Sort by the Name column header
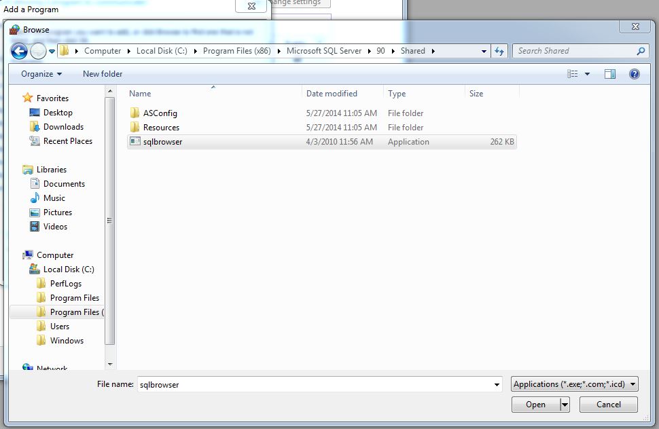Viewport: 659px width, 429px height. coord(140,94)
